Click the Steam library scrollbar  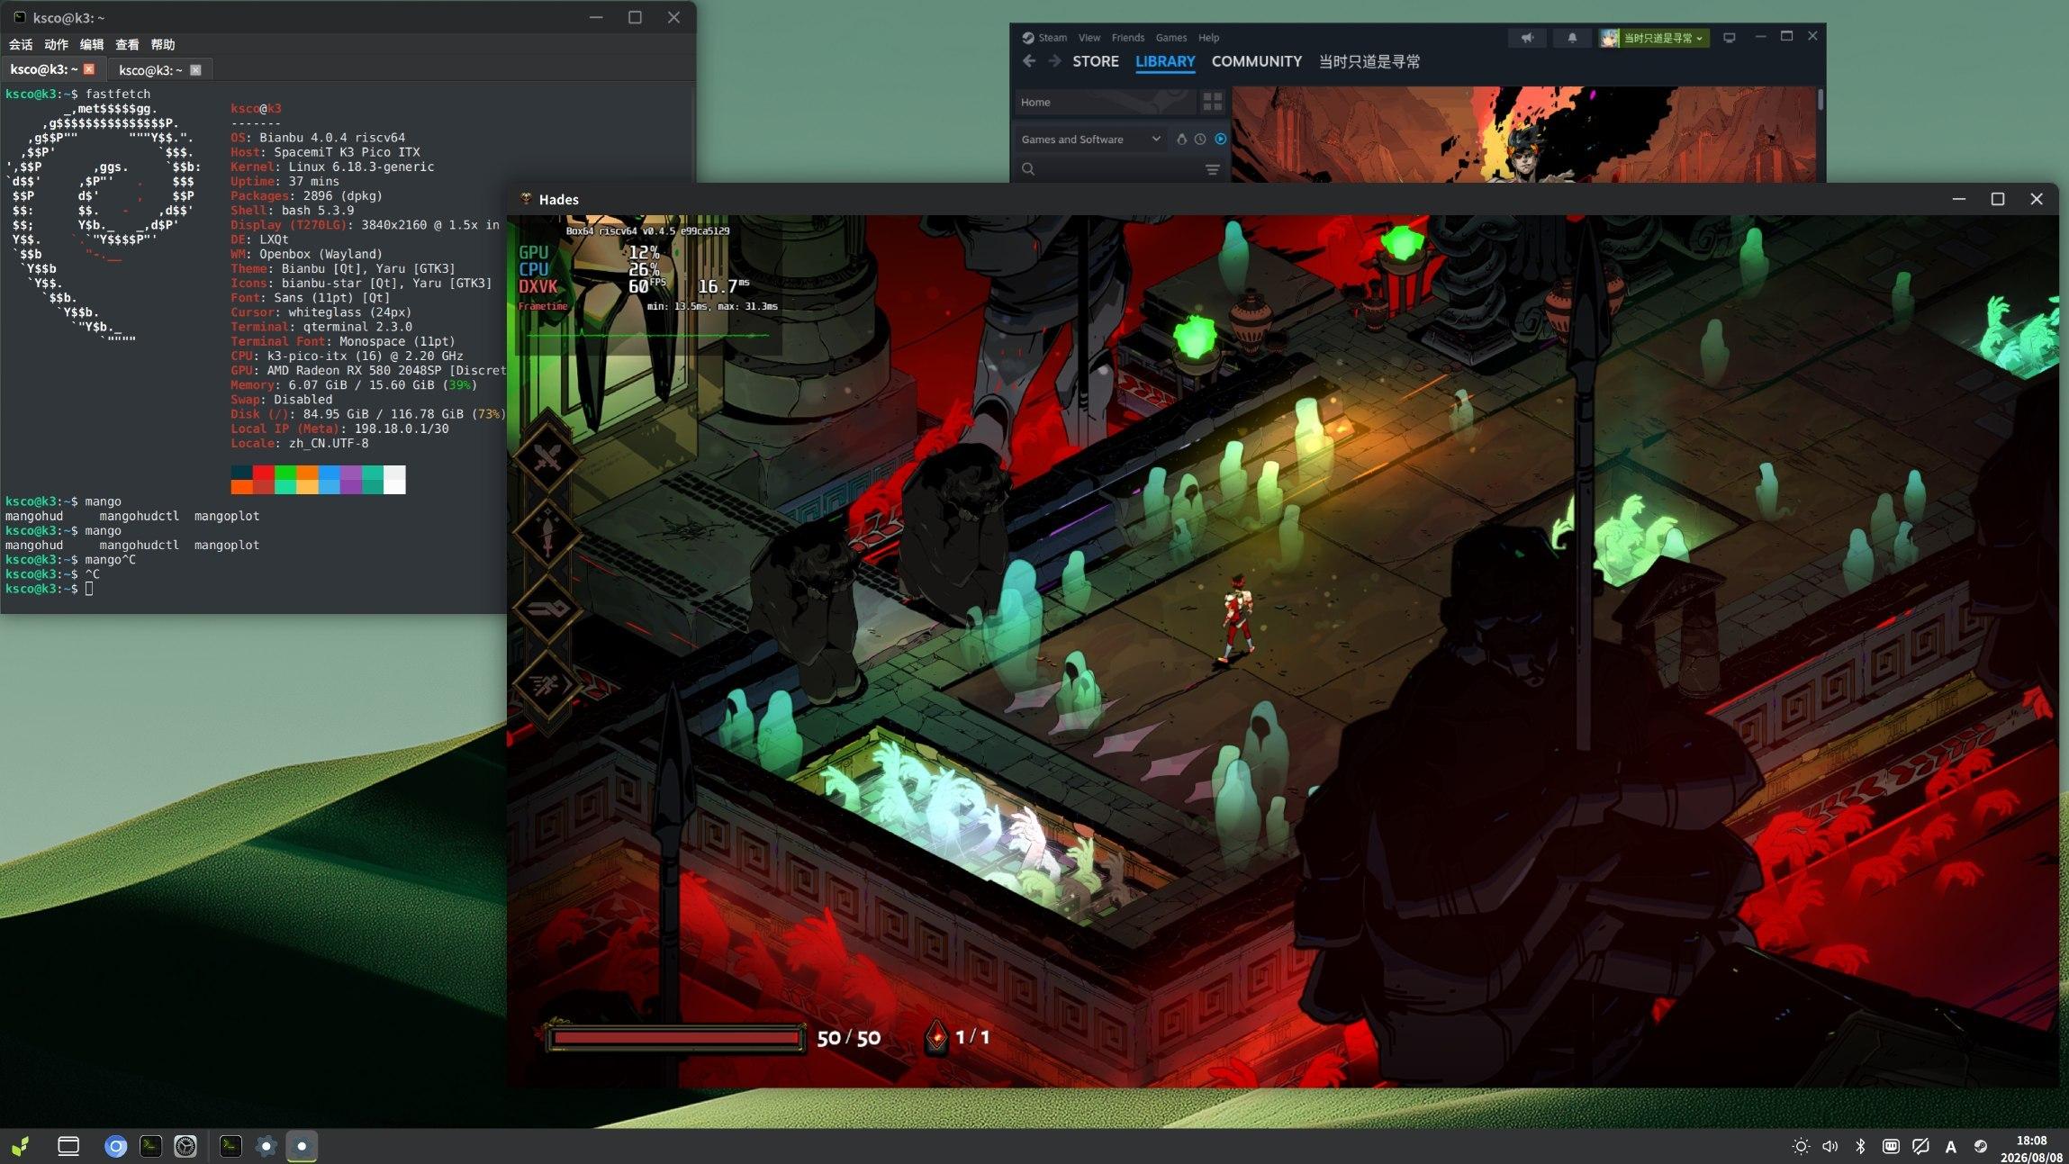(x=1821, y=99)
